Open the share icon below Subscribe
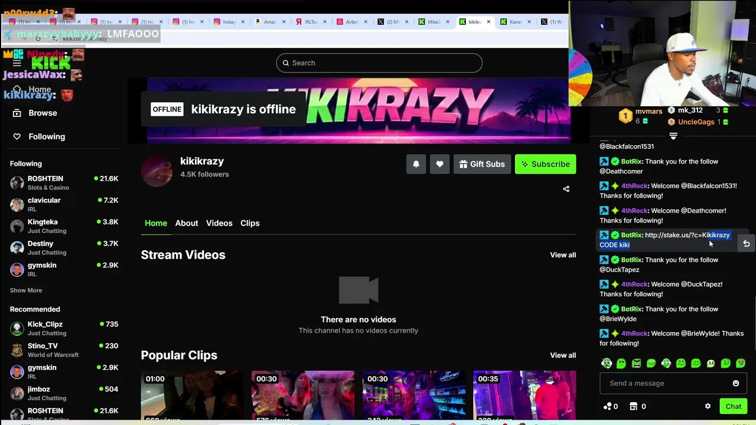Image resolution: width=756 pixels, height=425 pixels. (x=566, y=189)
